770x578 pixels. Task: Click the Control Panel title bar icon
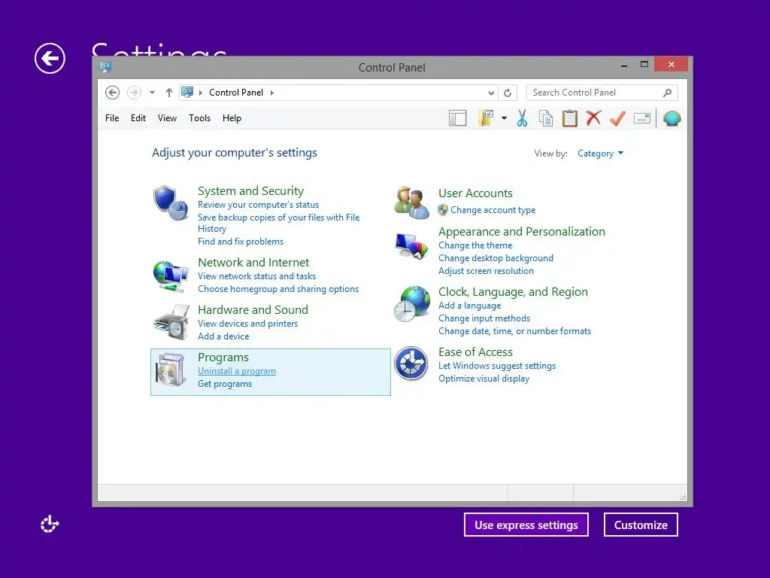pyautogui.click(x=105, y=67)
